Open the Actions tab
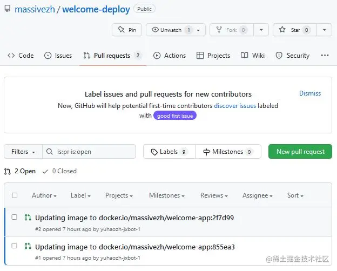The image size is (337, 271). [x=170, y=56]
